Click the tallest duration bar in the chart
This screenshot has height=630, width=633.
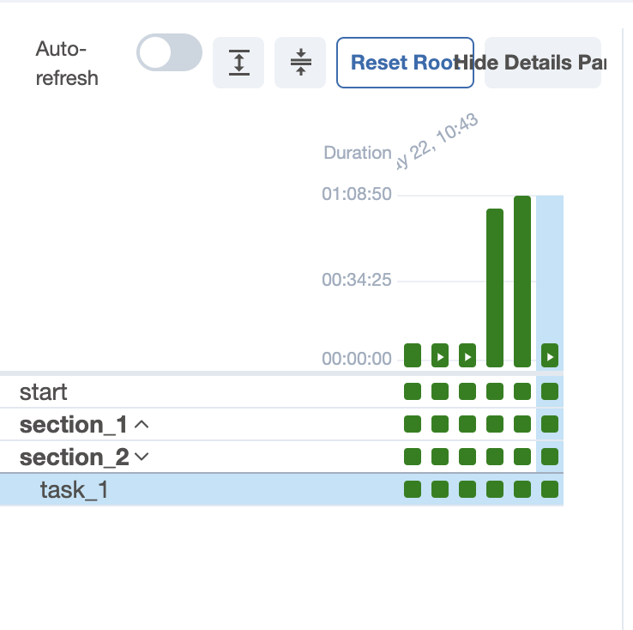click(522, 281)
